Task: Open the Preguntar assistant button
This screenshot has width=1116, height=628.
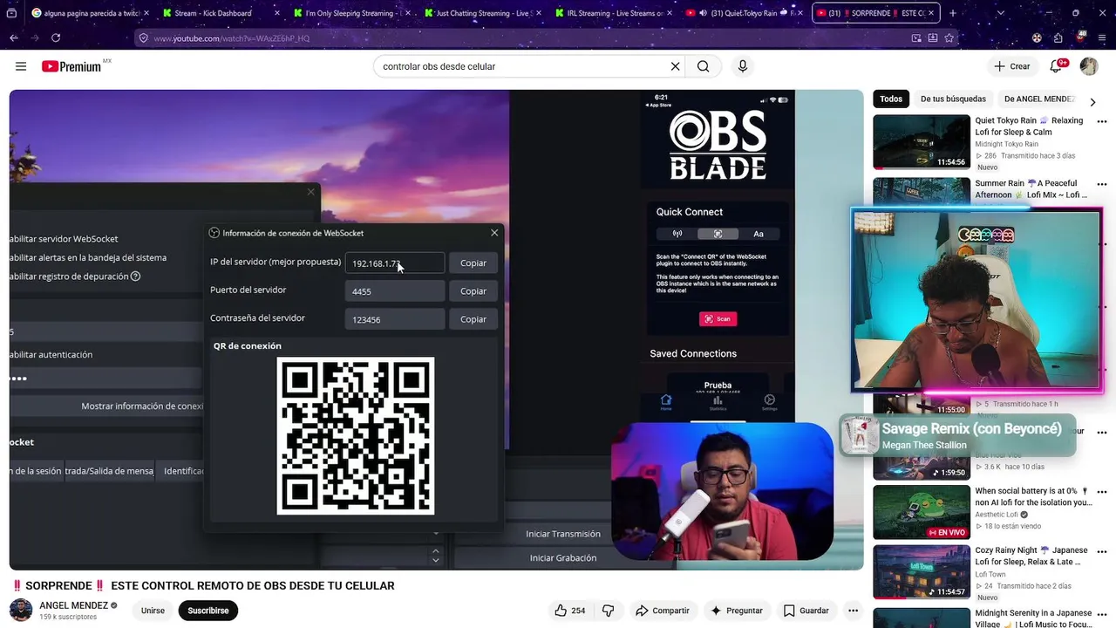Action: click(737, 611)
